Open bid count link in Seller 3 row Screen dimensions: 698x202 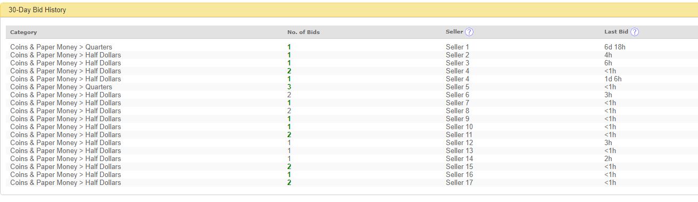289,63
